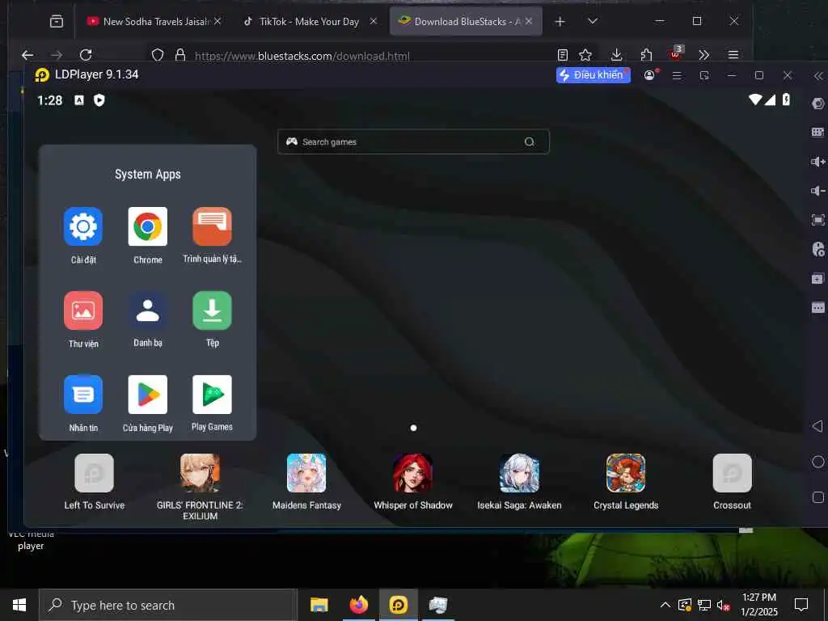Image resolution: width=828 pixels, height=621 pixels.
Task: Open Maidens Fantasy game
Action: tap(306, 473)
